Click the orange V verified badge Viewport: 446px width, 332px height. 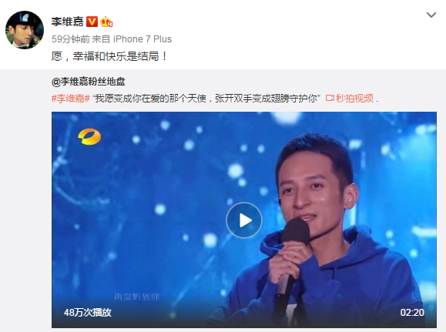92,22
